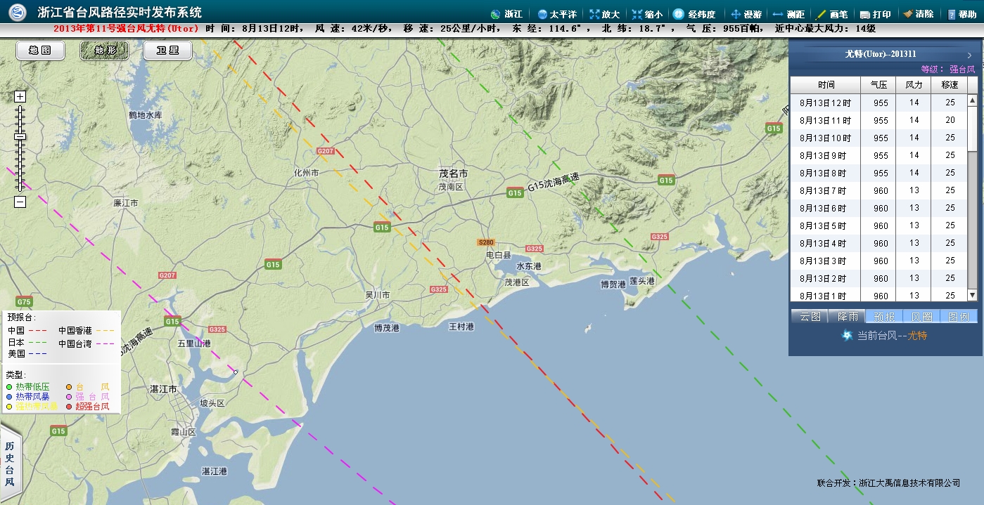Click the zoom slider handle on map
Viewport: 984px width, 505px height.
click(20, 136)
